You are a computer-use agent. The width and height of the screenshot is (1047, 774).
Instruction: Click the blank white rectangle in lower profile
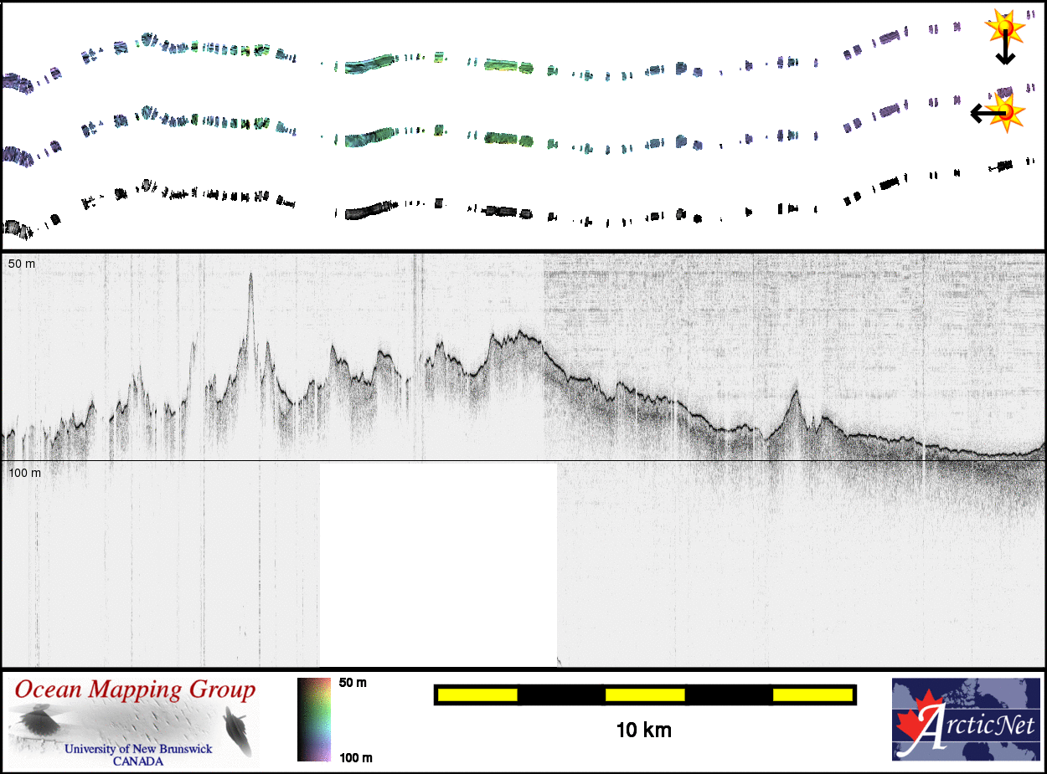click(x=438, y=565)
